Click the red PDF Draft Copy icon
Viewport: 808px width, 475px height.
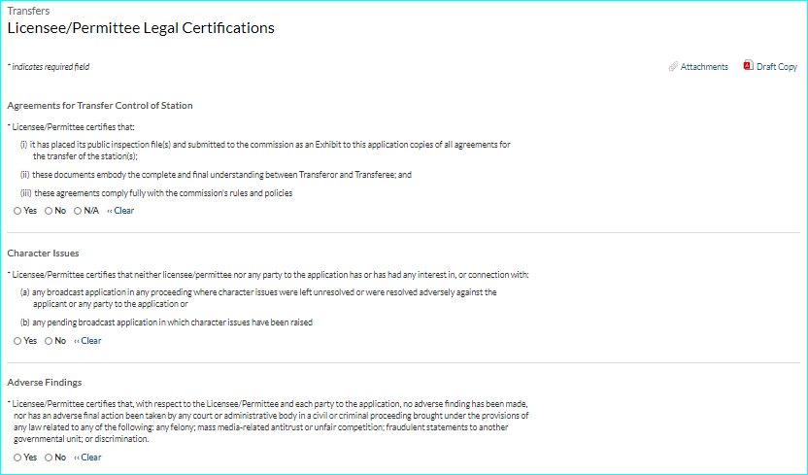coord(748,66)
